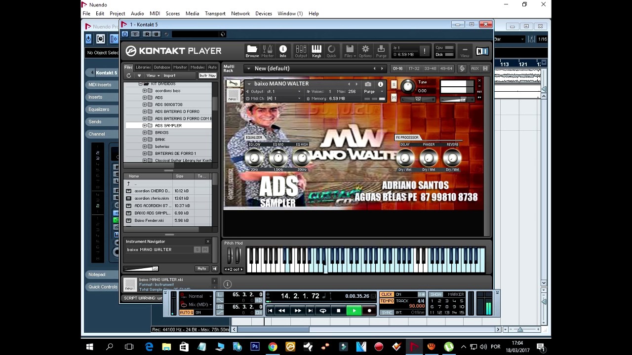Click the Native Instruments NI logo
This screenshot has height=355, width=632.
tap(482, 51)
